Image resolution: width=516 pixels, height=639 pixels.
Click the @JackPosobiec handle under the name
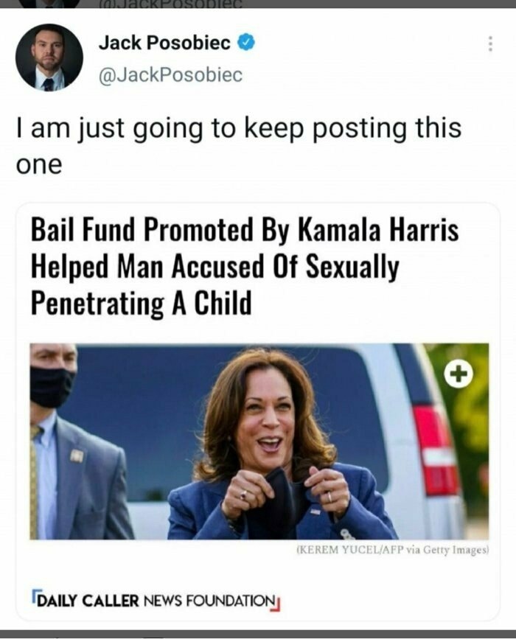(170, 75)
